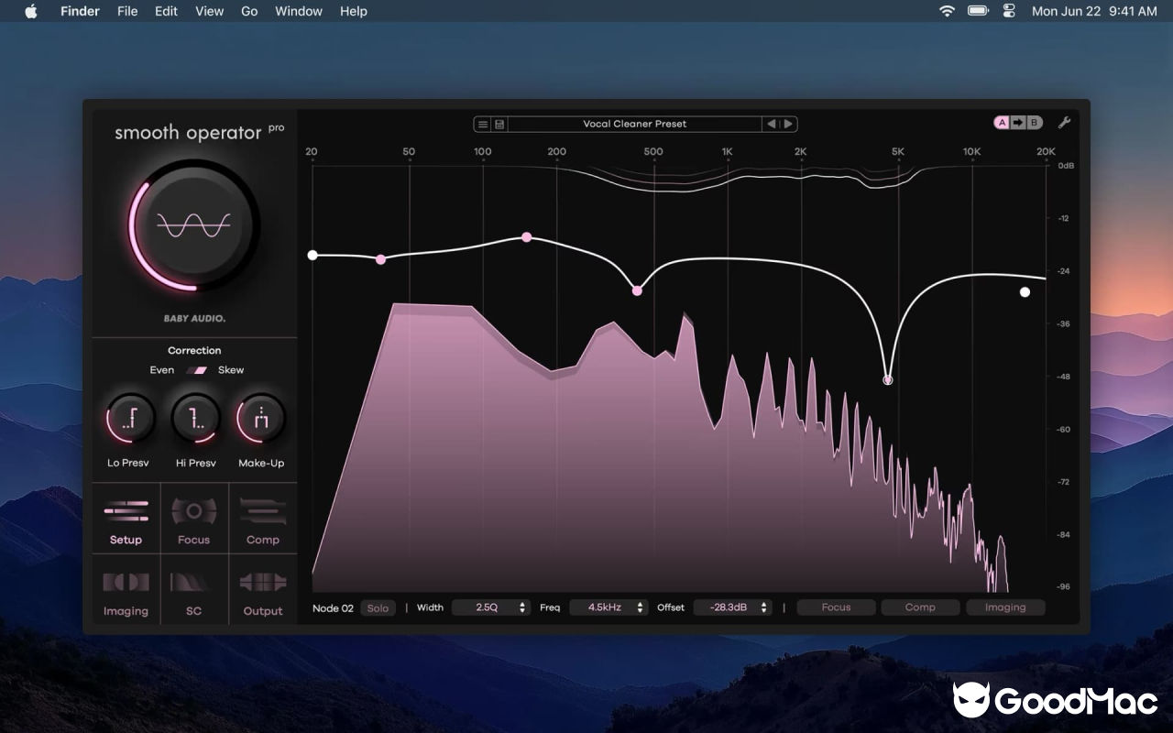Image resolution: width=1173 pixels, height=733 pixels.
Task: Select the EQ node near 5K
Action: coord(887,379)
